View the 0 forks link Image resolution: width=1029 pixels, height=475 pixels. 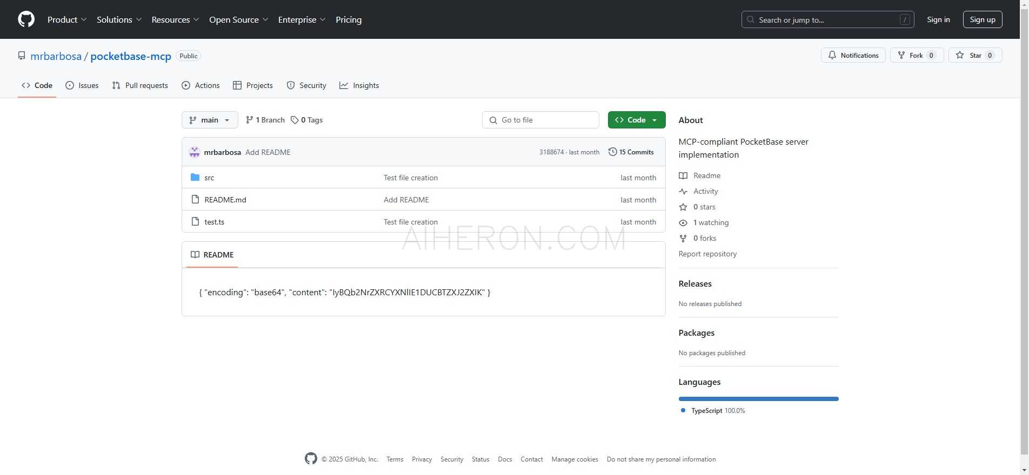698,238
